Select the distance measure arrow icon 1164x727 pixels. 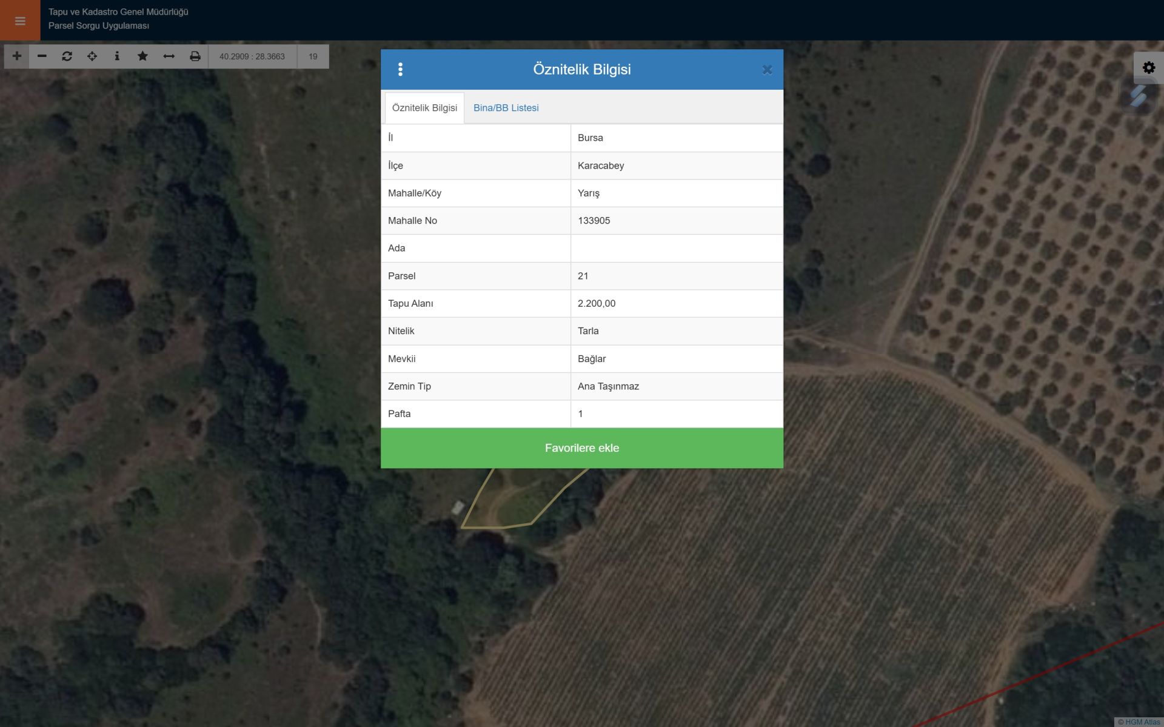(169, 56)
